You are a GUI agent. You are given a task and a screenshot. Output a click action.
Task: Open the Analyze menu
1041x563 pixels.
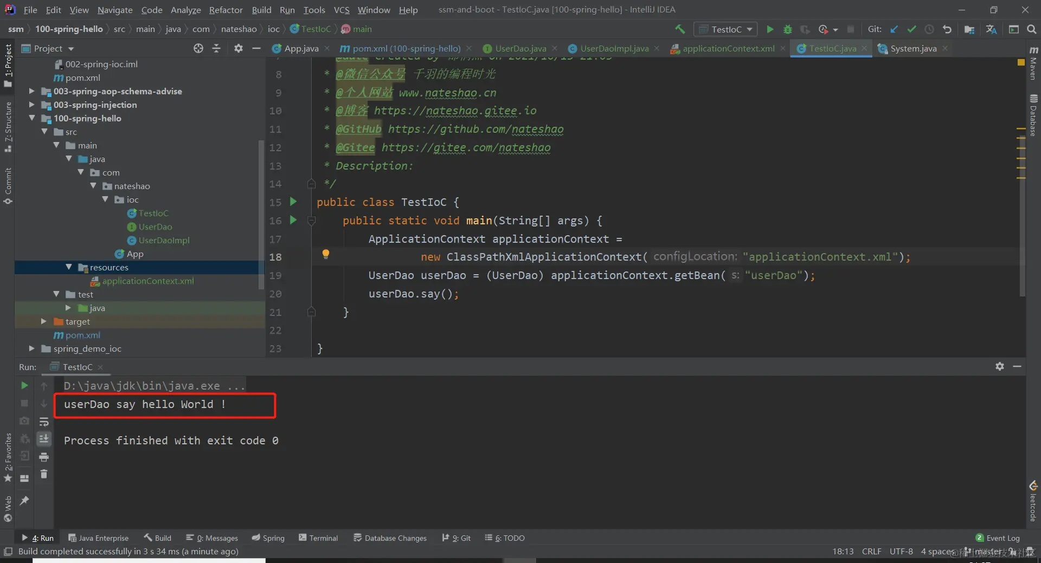click(x=185, y=10)
